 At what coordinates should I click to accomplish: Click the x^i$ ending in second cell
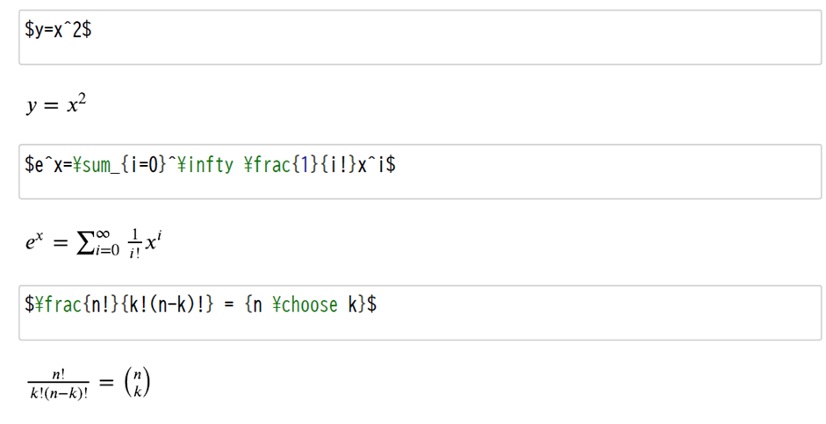pos(377,165)
